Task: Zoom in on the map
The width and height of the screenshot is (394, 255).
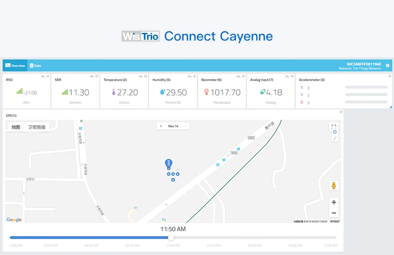Action: tap(334, 202)
